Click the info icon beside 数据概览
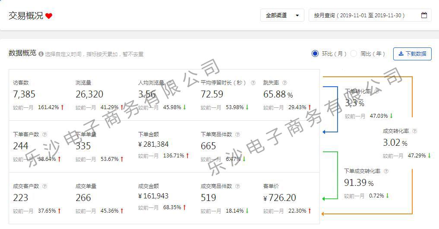 click(x=41, y=54)
